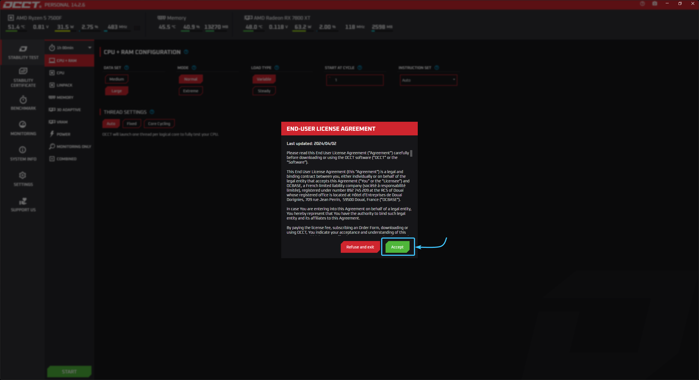Select Extreme mode option
The width and height of the screenshot is (699, 380).
[190, 91]
